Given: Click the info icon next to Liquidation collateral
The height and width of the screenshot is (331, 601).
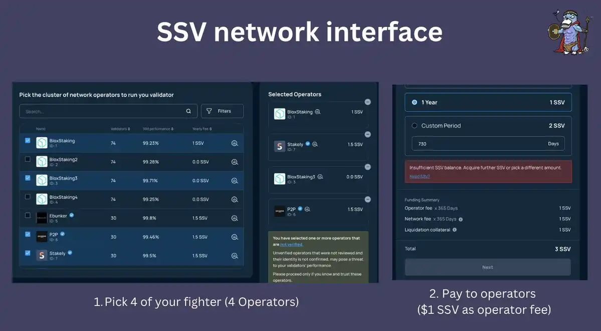Looking at the screenshot, I should [455, 230].
